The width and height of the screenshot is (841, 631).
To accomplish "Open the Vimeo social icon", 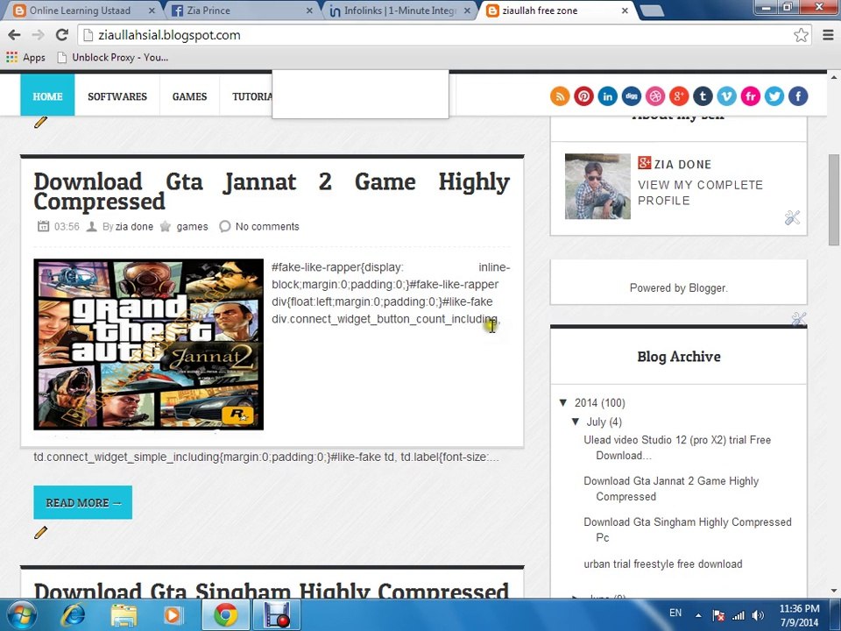I will click(x=726, y=96).
